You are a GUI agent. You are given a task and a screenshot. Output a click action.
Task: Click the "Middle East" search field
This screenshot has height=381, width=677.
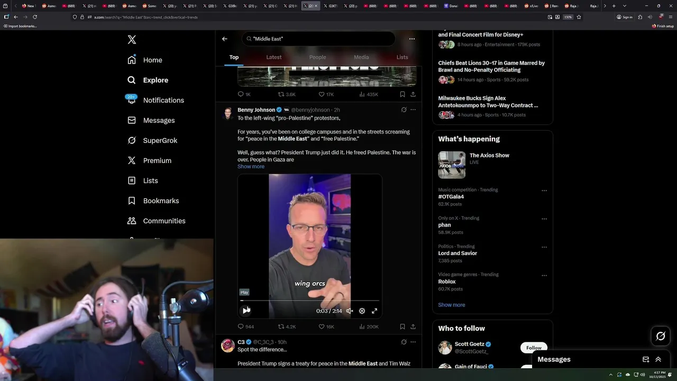318,39
